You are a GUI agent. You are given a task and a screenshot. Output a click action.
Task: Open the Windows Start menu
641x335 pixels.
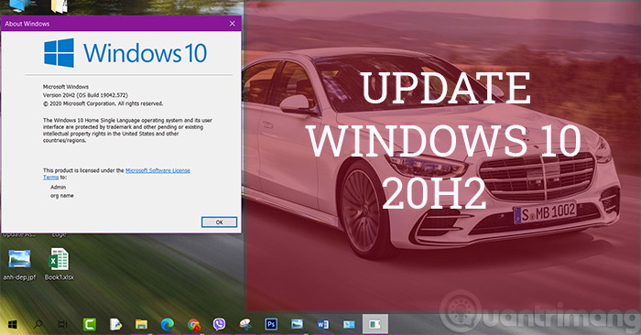tap(12, 325)
